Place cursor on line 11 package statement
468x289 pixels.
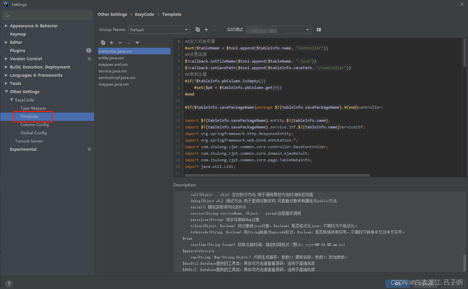[284, 107]
